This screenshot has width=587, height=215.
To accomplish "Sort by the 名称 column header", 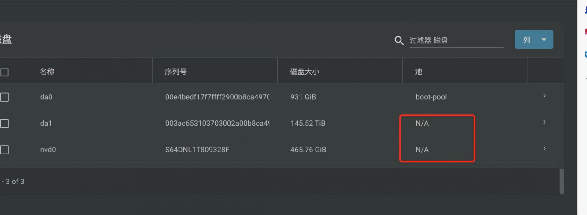I will [47, 72].
